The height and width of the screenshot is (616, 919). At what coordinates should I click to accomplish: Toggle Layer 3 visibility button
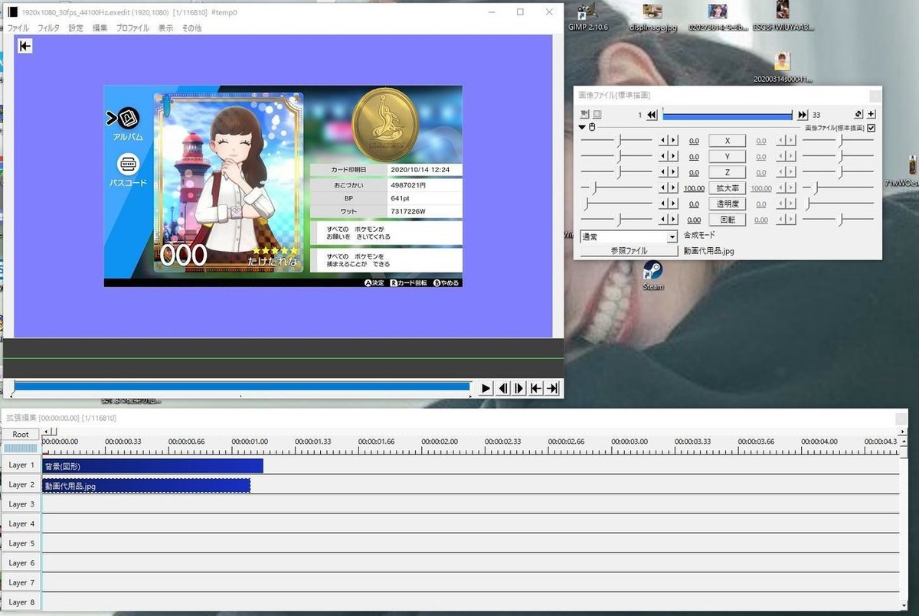(21, 504)
